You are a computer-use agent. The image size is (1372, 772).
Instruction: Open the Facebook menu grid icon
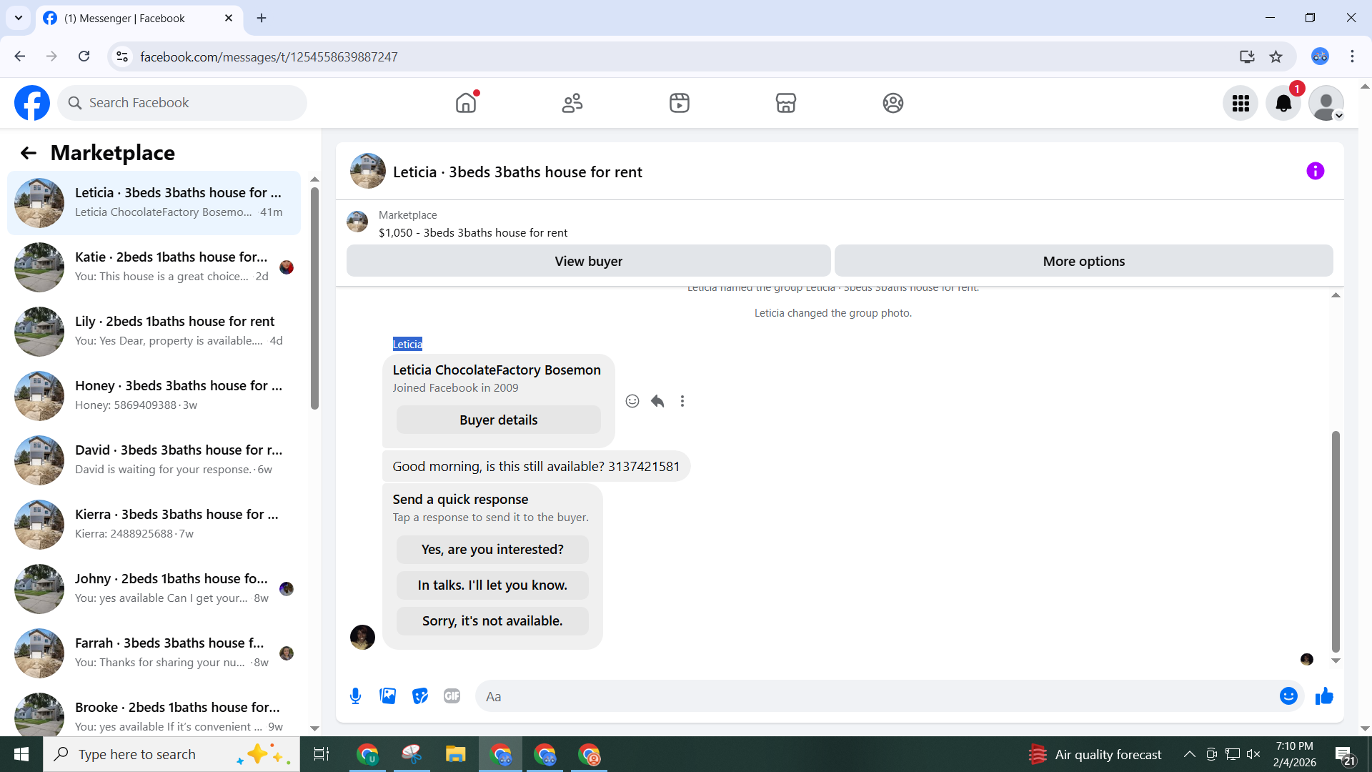tap(1241, 104)
